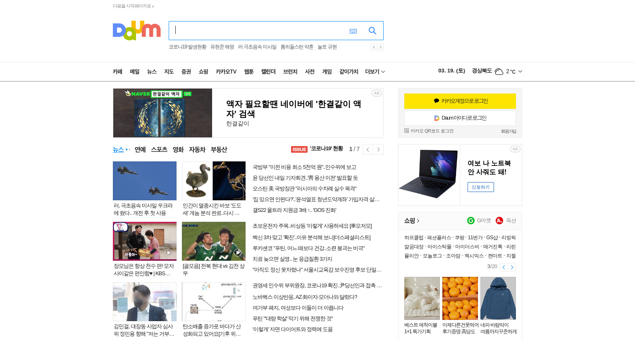Image resolution: width=635 pixels, height=341 pixels.
Task: Open 웹툰 in the navigation bar
Action: 249,72
